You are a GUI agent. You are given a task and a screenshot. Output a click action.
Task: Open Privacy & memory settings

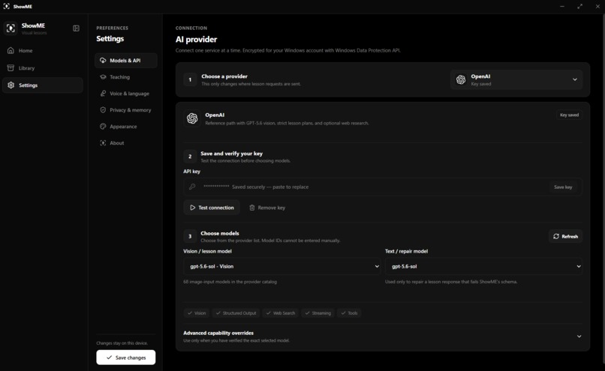[x=126, y=109]
